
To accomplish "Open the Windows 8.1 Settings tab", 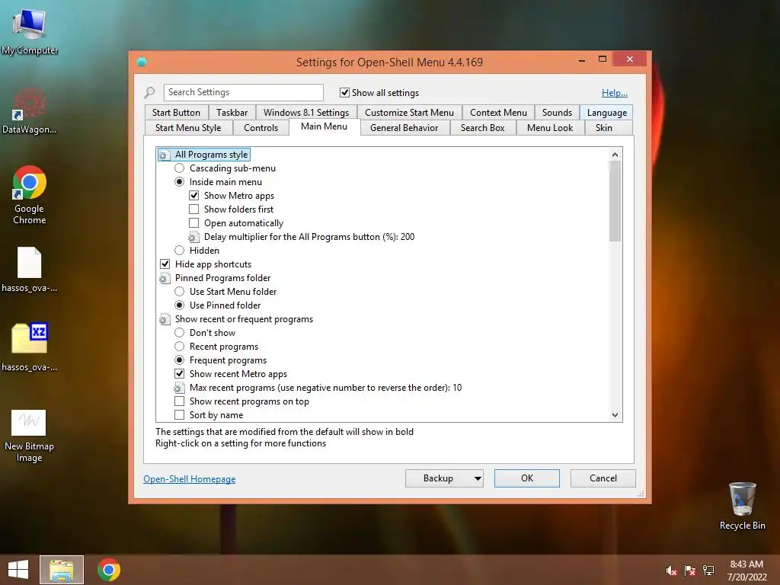I will [306, 113].
